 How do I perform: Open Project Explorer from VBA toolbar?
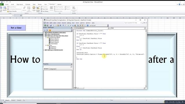[x=78, y=25]
